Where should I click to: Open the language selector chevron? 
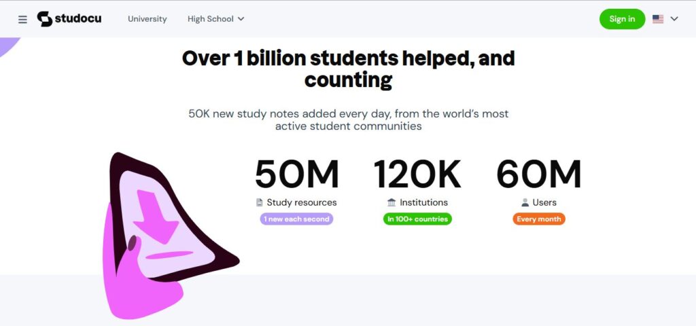[x=674, y=19]
